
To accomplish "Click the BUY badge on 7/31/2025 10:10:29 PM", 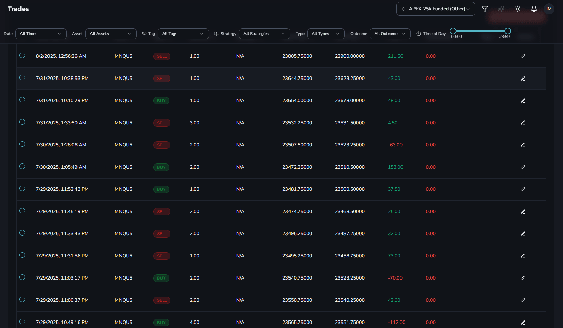I will 161,101.
